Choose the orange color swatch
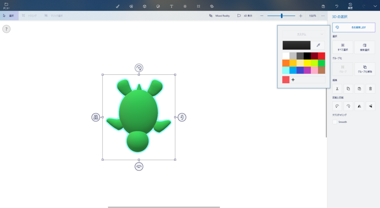 click(286, 63)
